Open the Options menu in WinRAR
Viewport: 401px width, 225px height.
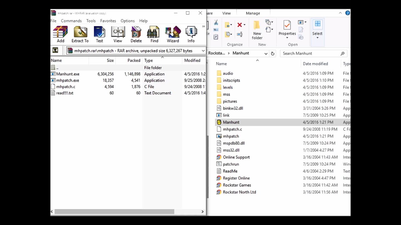click(128, 21)
